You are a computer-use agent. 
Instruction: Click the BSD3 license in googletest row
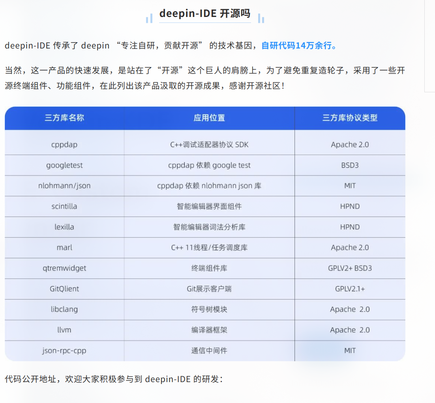point(350,165)
